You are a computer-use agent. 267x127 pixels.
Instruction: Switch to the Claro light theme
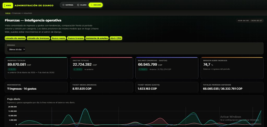[x=82, y=5]
